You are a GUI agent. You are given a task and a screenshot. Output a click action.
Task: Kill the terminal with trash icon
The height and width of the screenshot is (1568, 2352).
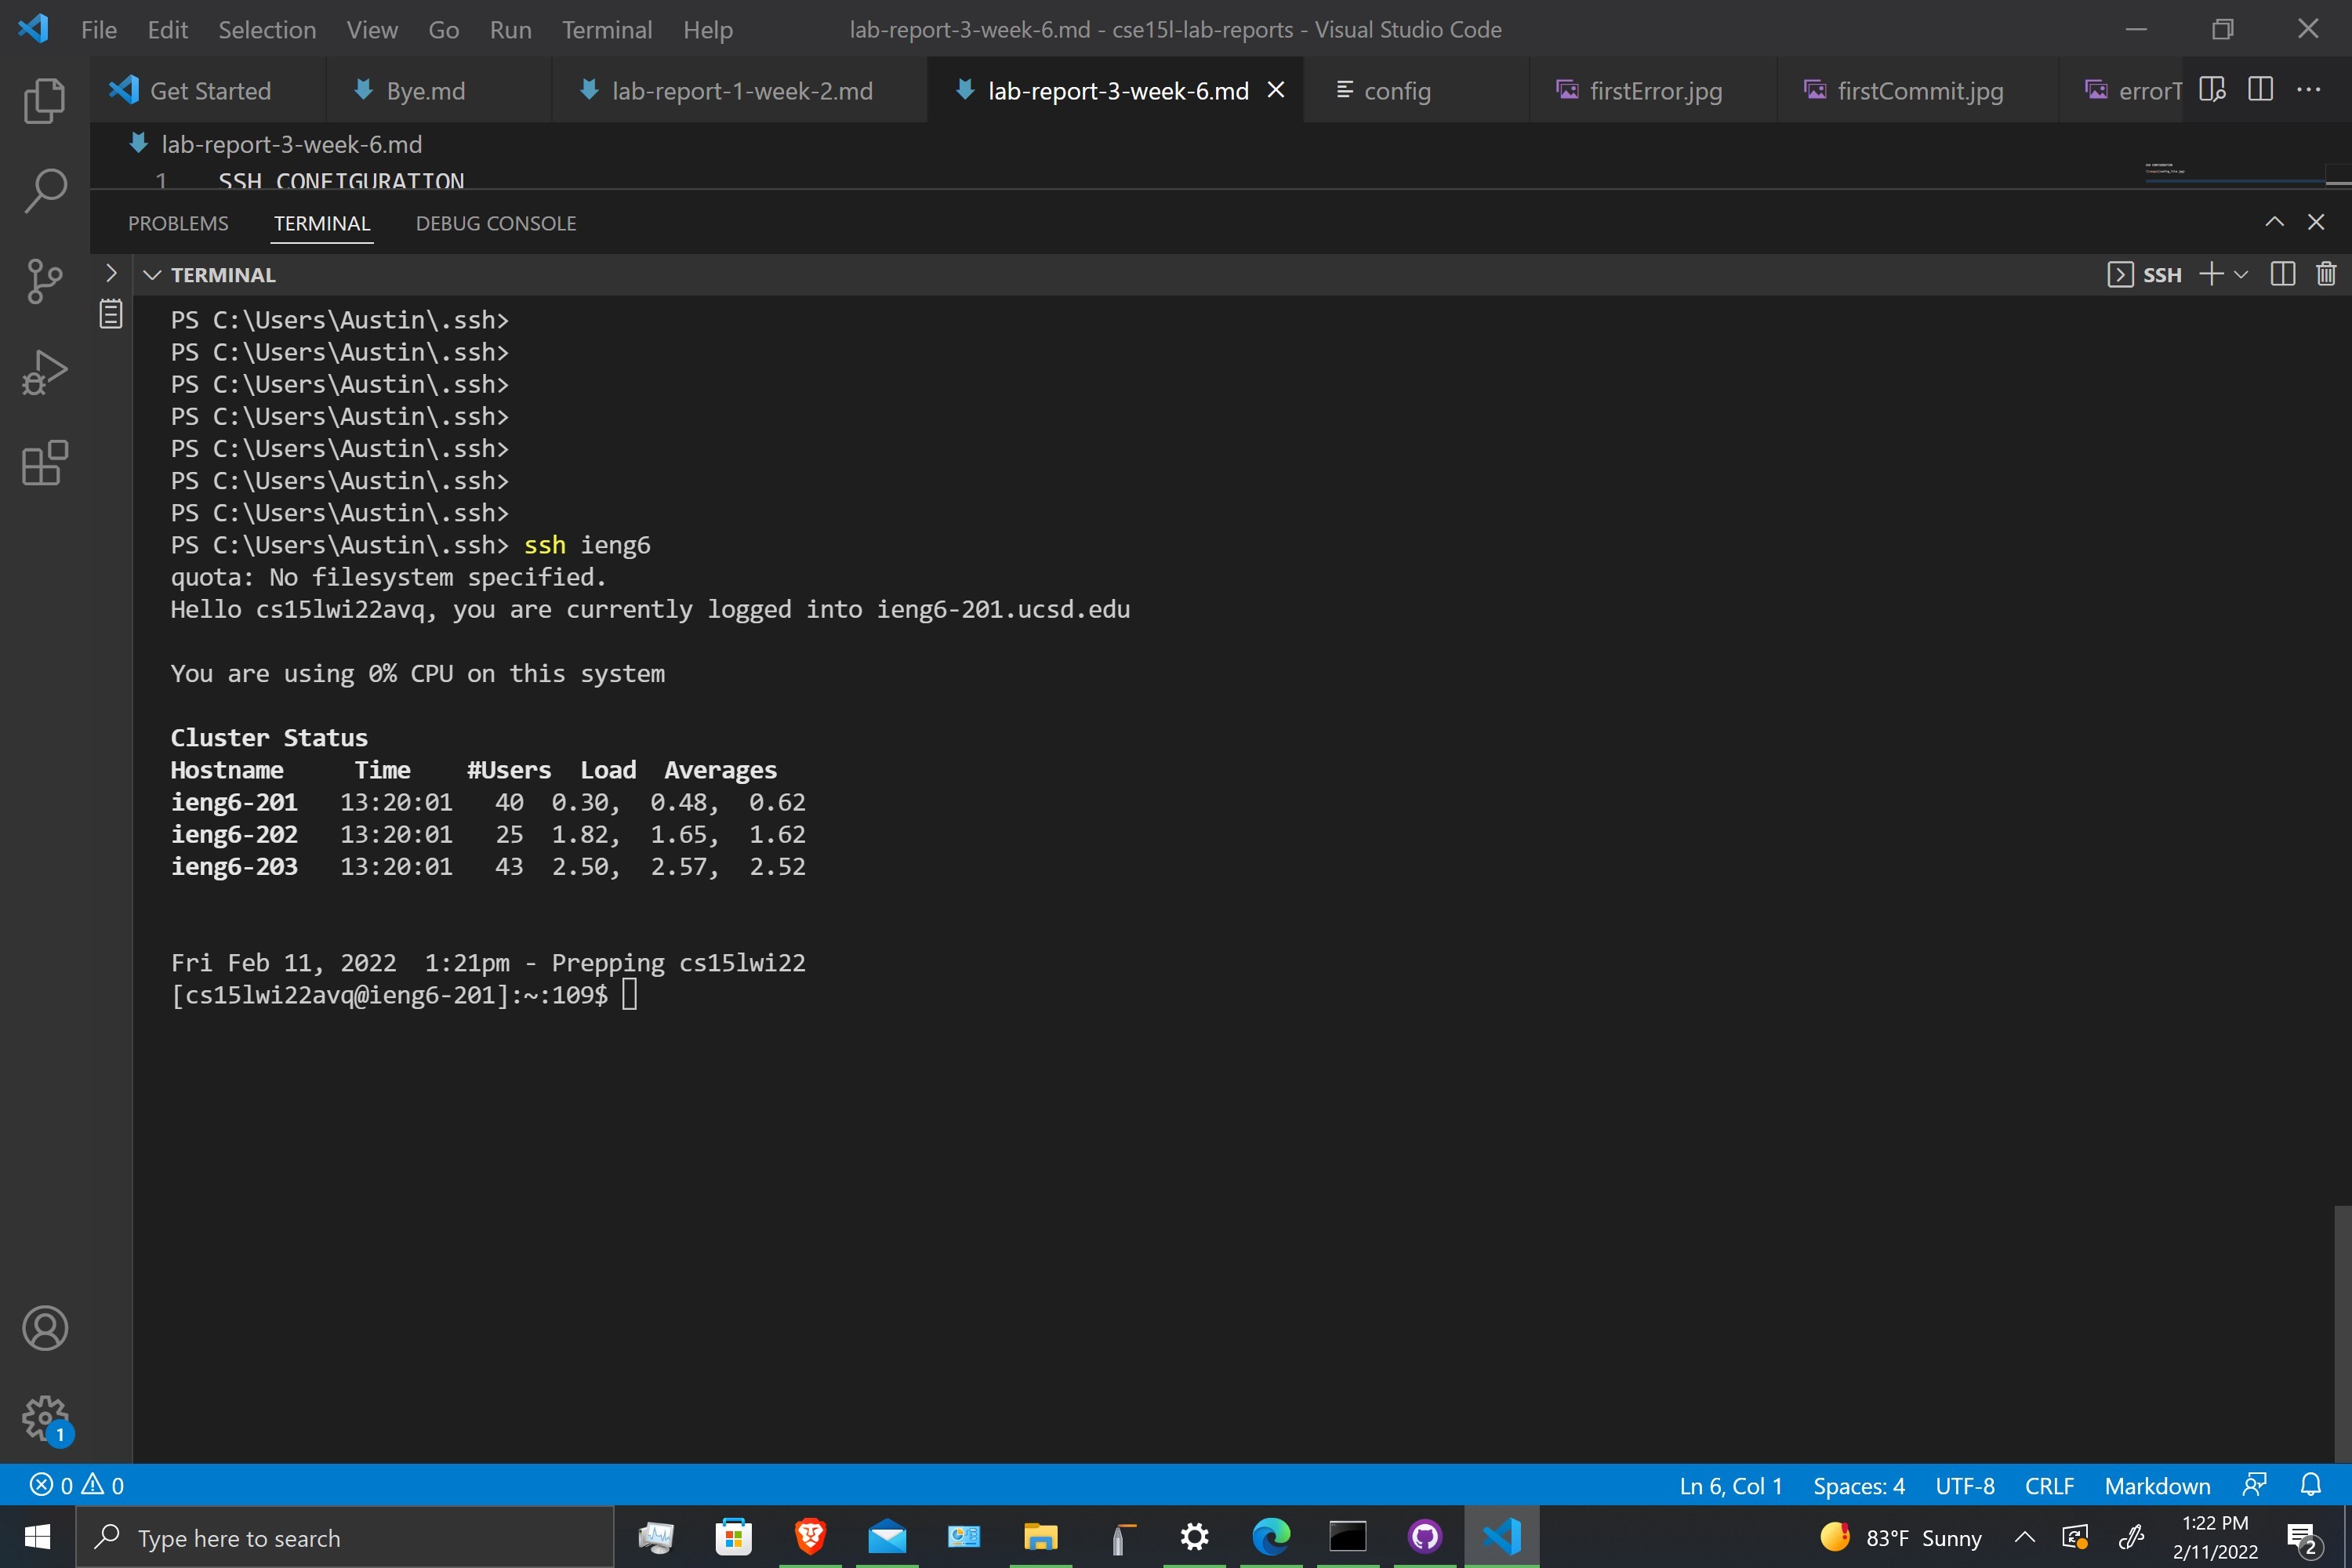pos(2326,274)
